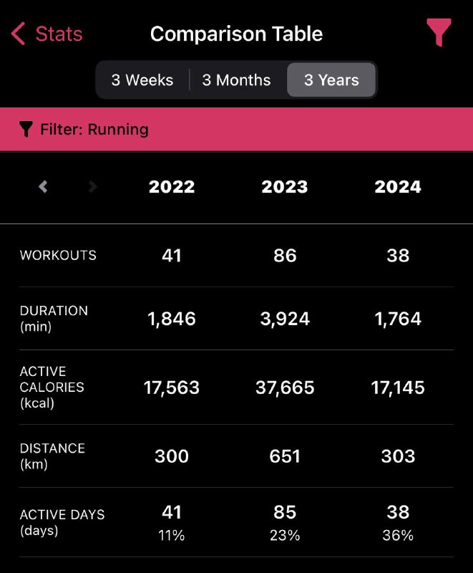Tap the Filter: Running banner
This screenshot has width=473, height=573.
point(236,130)
